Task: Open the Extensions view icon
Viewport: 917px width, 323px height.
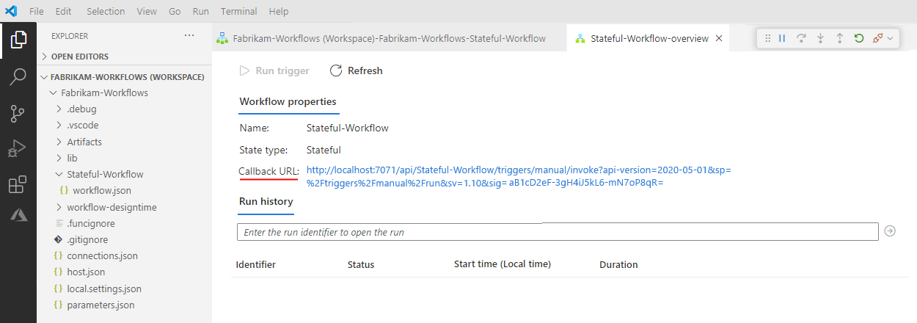Action: [18, 185]
